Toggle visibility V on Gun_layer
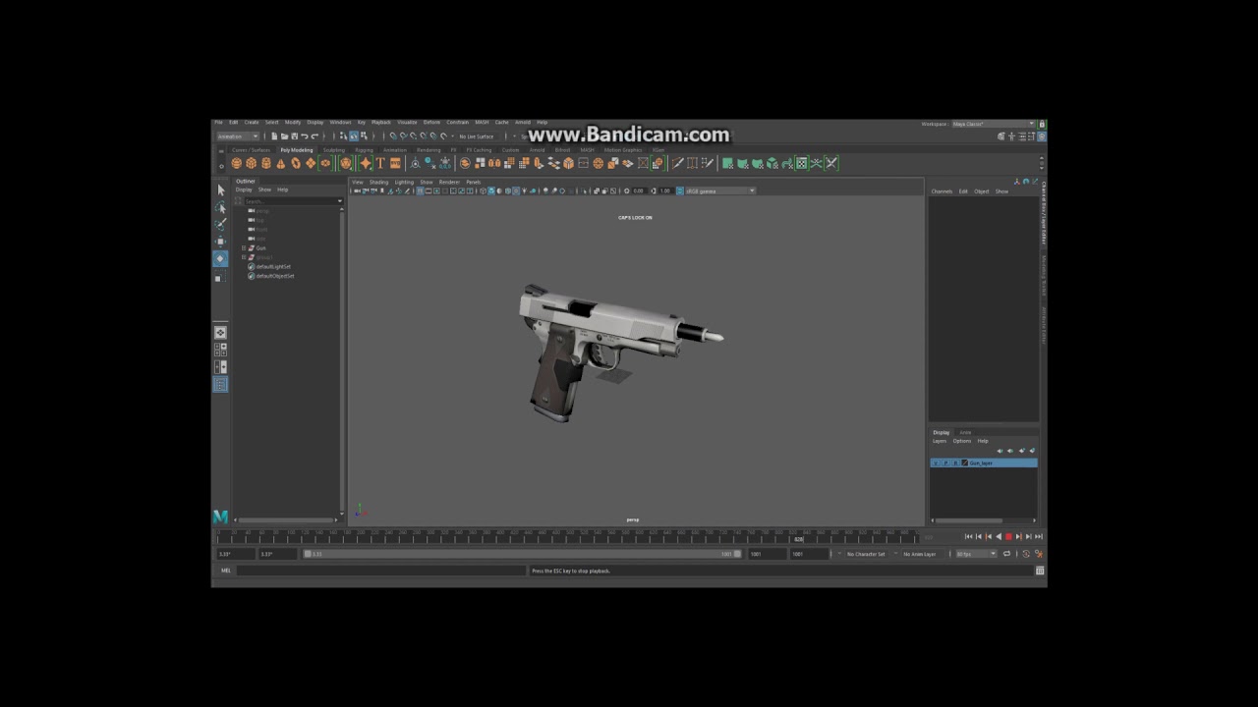Image resolution: width=1258 pixels, height=707 pixels. coord(937,462)
